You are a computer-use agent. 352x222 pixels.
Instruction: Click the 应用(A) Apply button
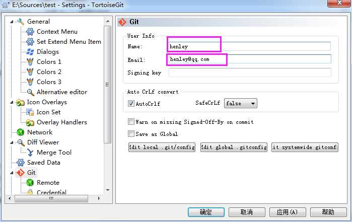click(x=288, y=212)
